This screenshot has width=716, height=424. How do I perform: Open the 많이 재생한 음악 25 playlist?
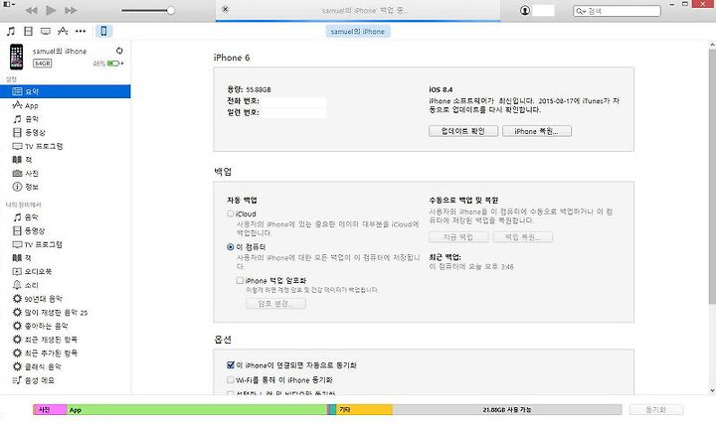(66, 313)
